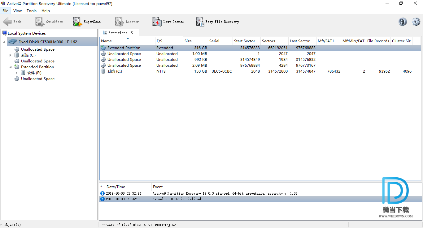Sort by the Size column header
Viewport: 423px width, 228px height.
click(195, 41)
